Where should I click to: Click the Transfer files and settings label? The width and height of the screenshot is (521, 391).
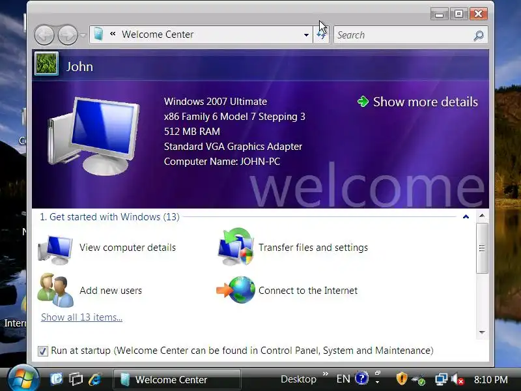pyautogui.click(x=313, y=248)
